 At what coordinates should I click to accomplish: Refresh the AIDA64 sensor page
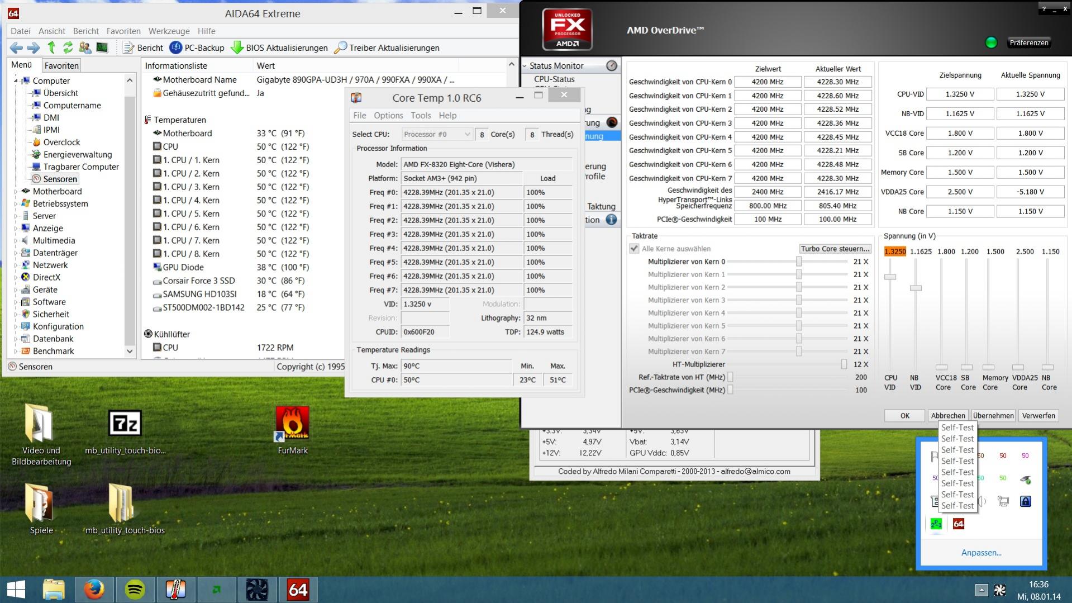68,48
